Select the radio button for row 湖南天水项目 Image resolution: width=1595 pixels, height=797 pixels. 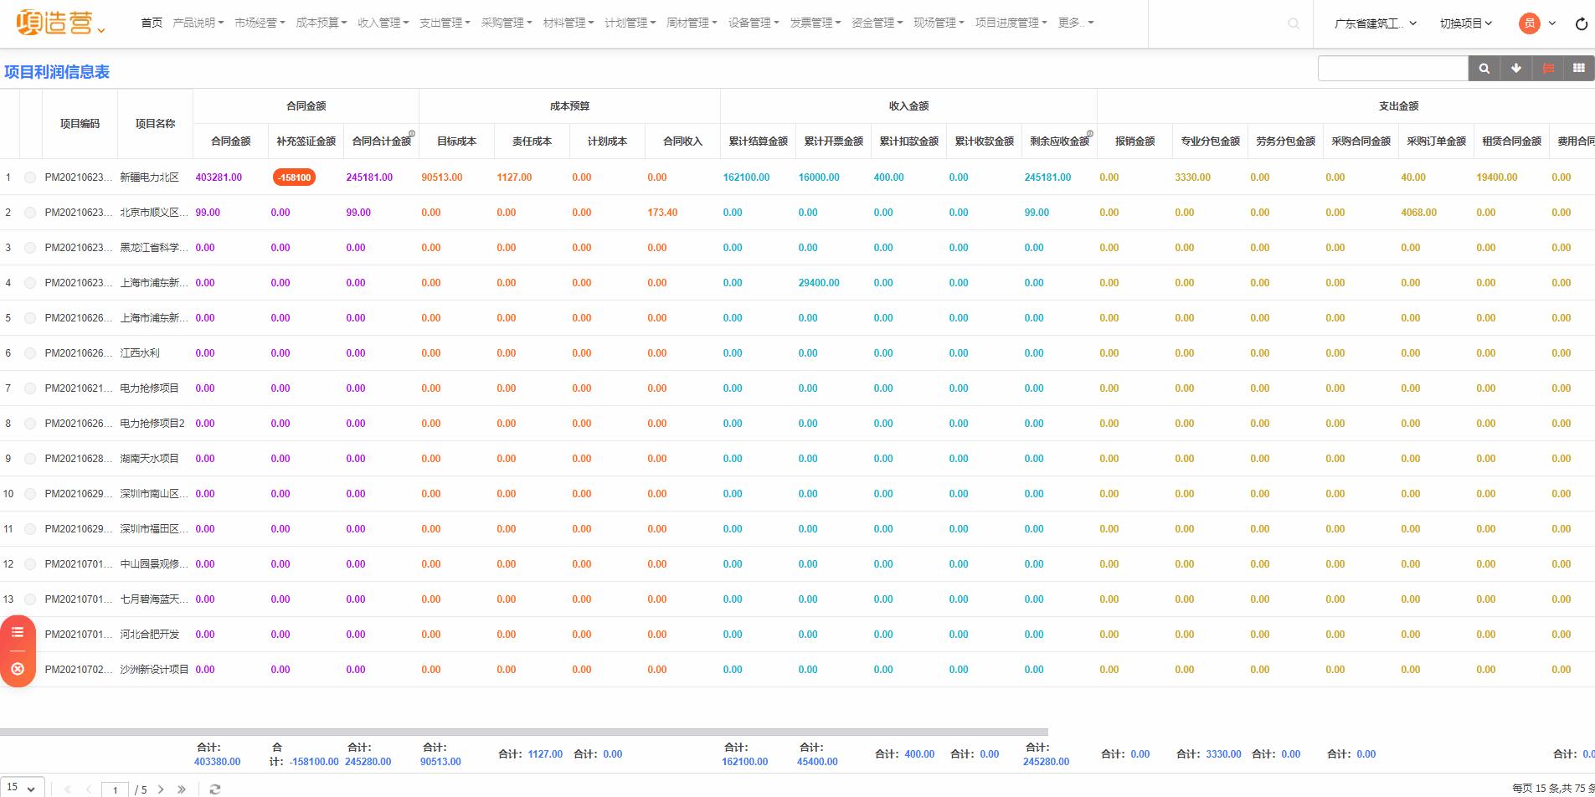(30, 459)
